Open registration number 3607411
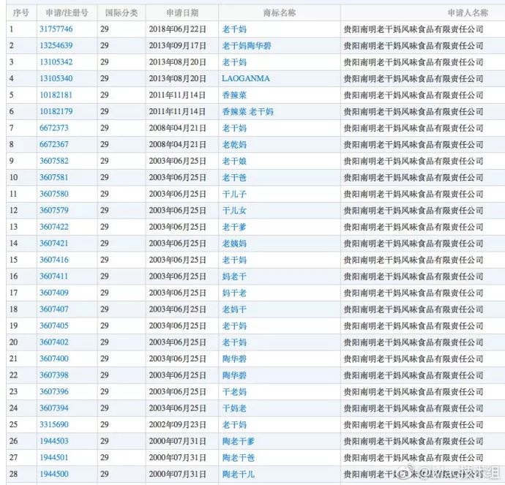 tap(54, 276)
